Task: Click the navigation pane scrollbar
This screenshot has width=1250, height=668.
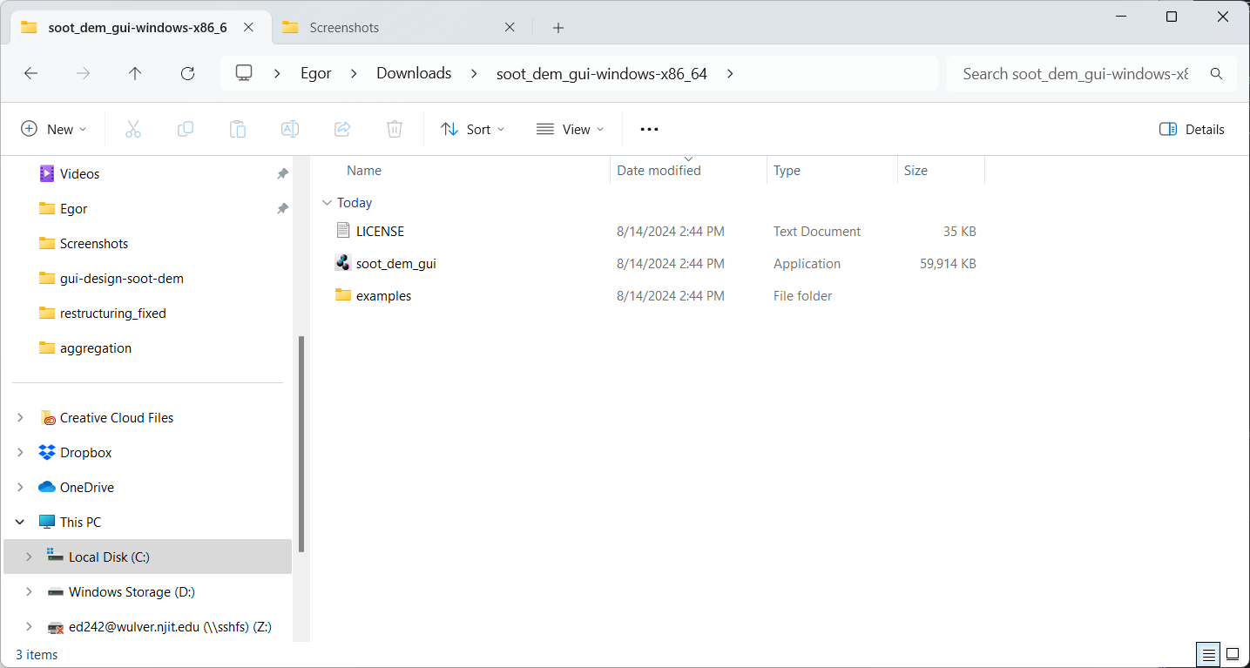Action: (301, 444)
